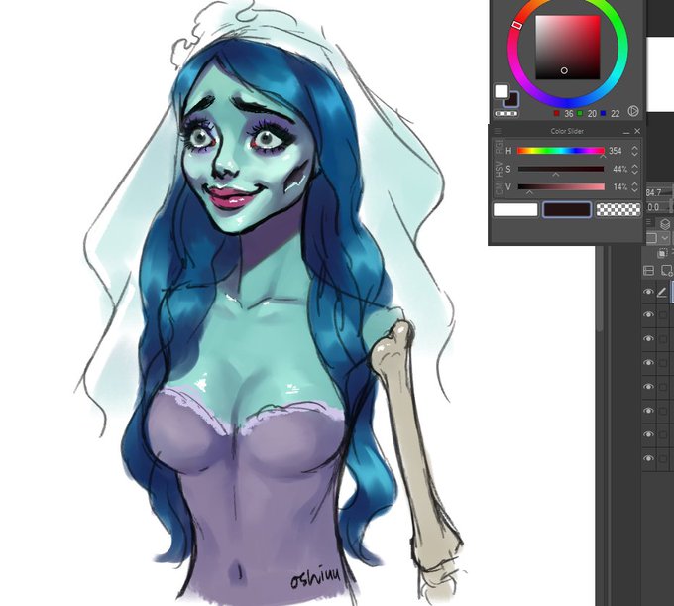
Task: Toggle visibility of the second layer from top
Action: [648, 314]
